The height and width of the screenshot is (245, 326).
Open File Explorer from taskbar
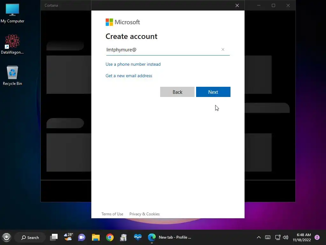point(96,237)
